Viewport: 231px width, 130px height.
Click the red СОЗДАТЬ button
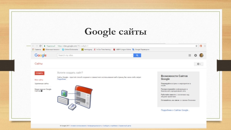40,73
